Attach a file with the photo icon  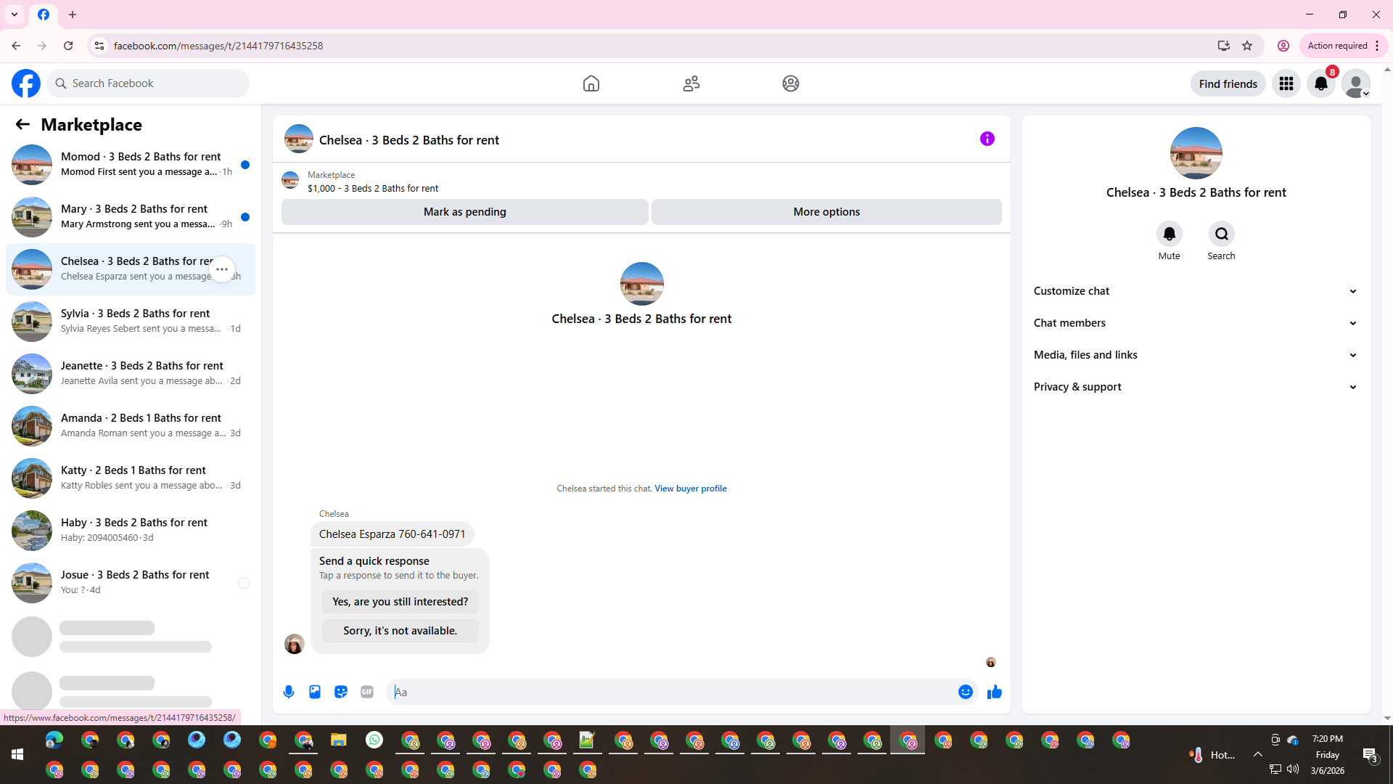315,692
